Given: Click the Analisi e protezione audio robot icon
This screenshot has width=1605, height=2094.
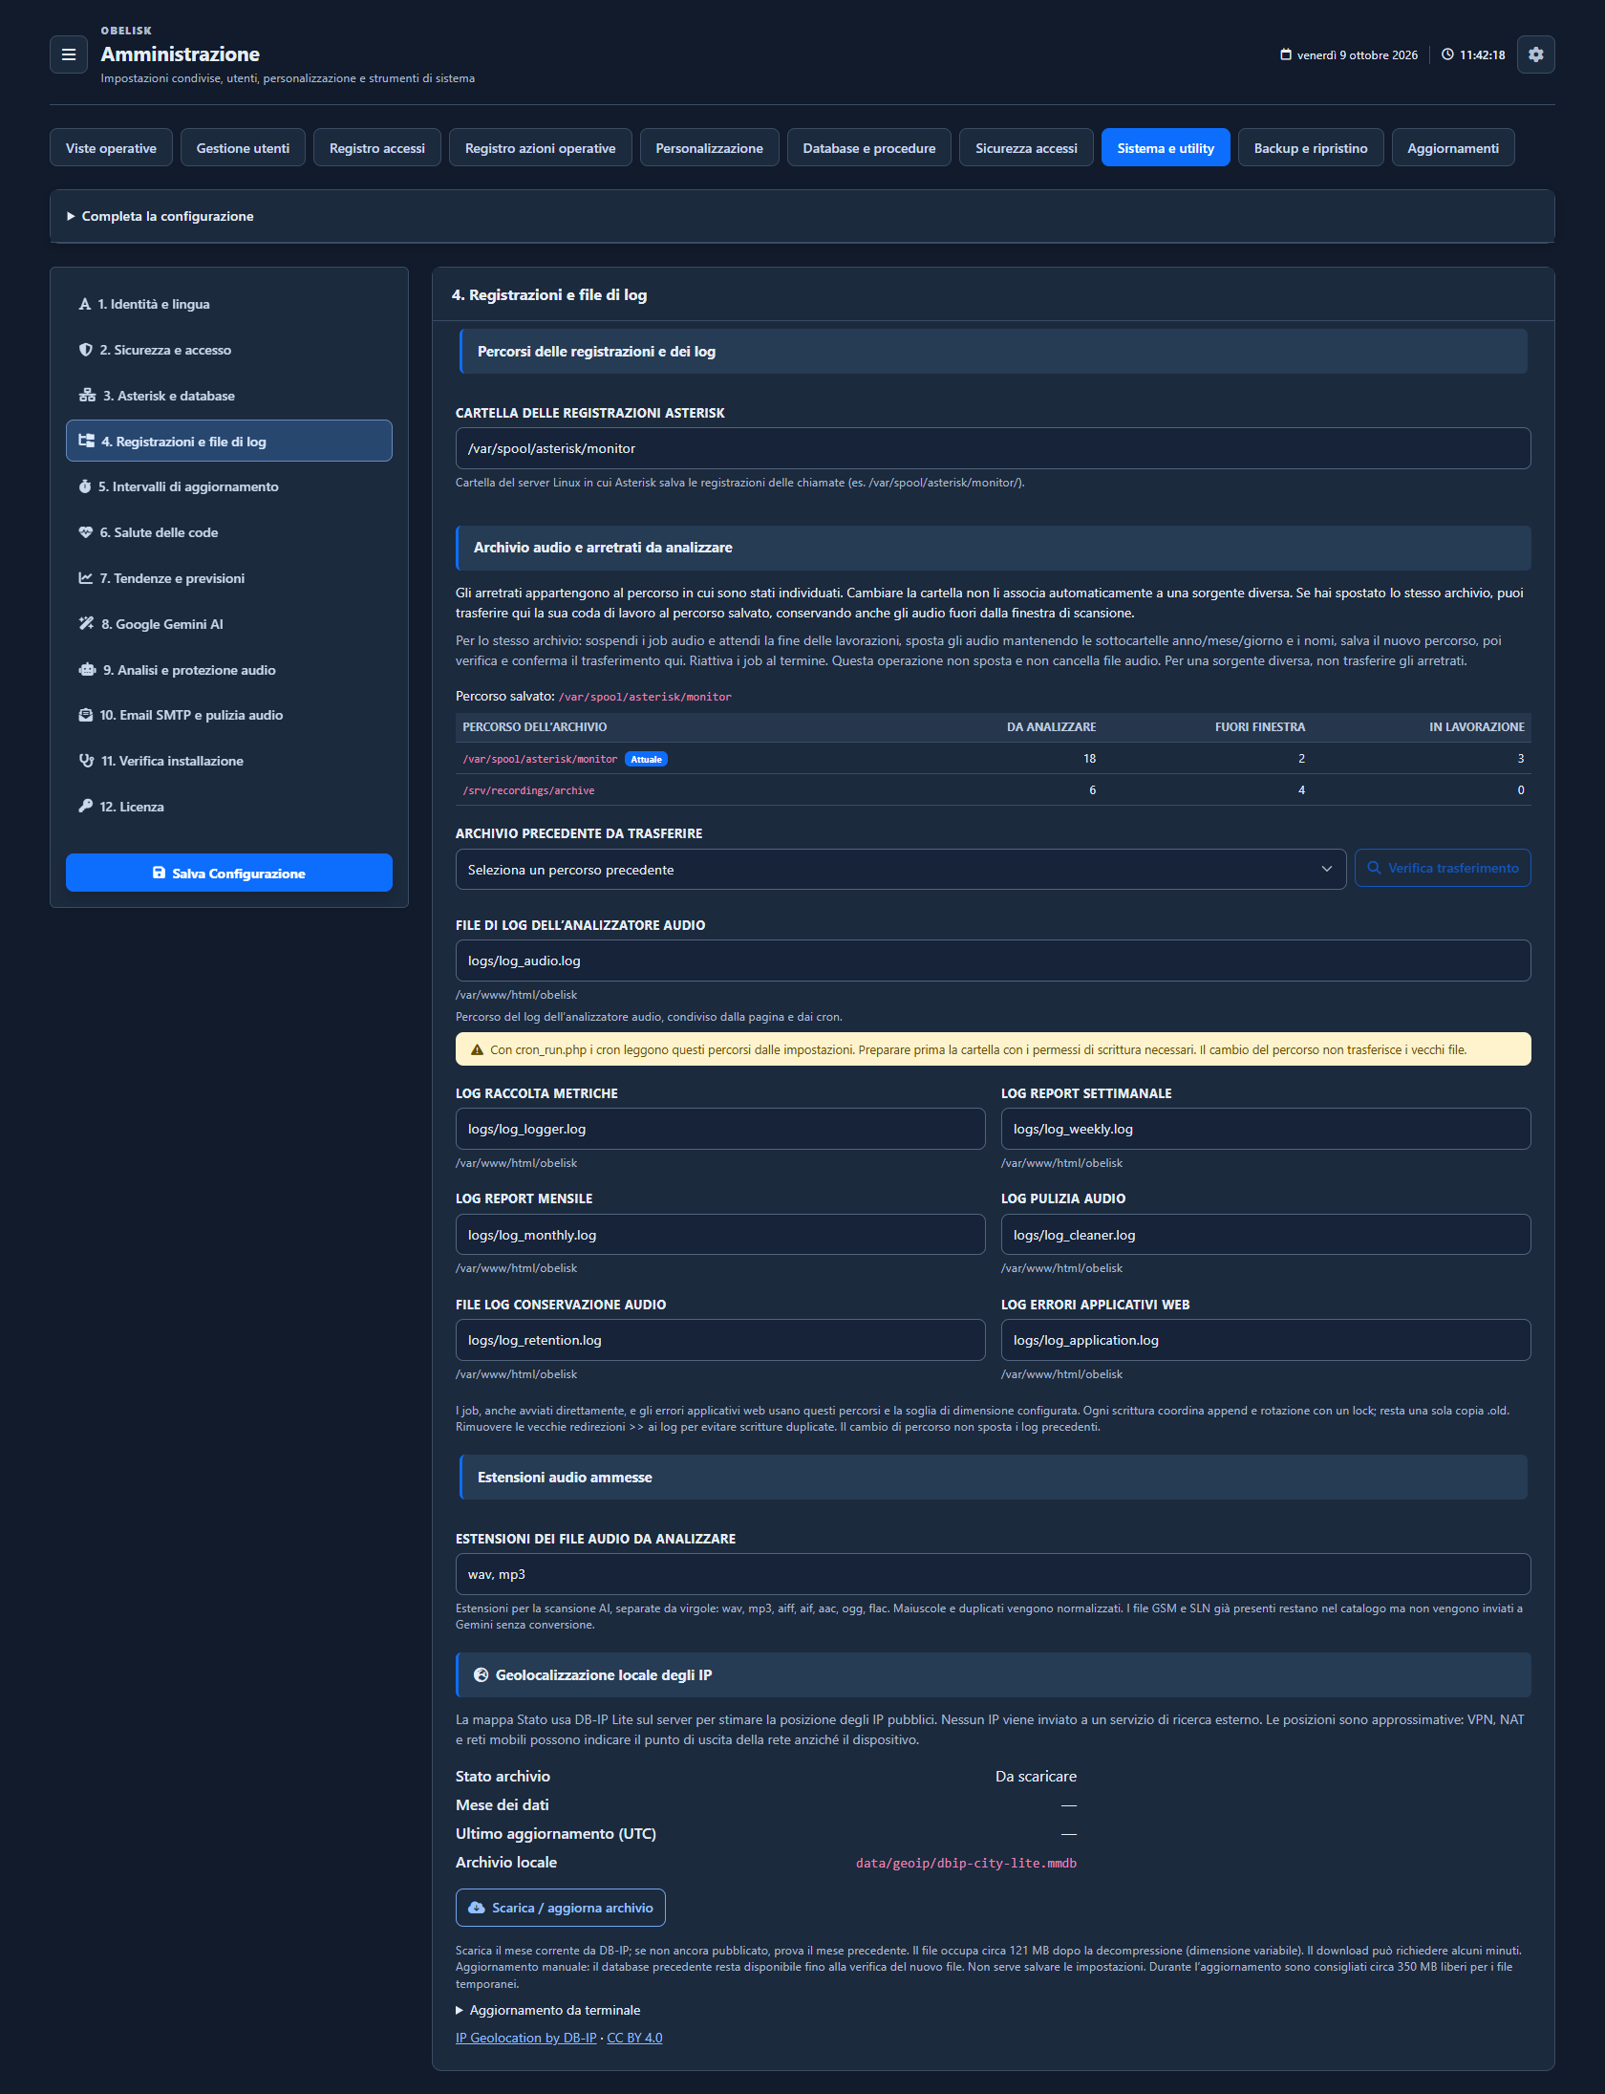Looking at the screenshot, I should click(87, 670).
